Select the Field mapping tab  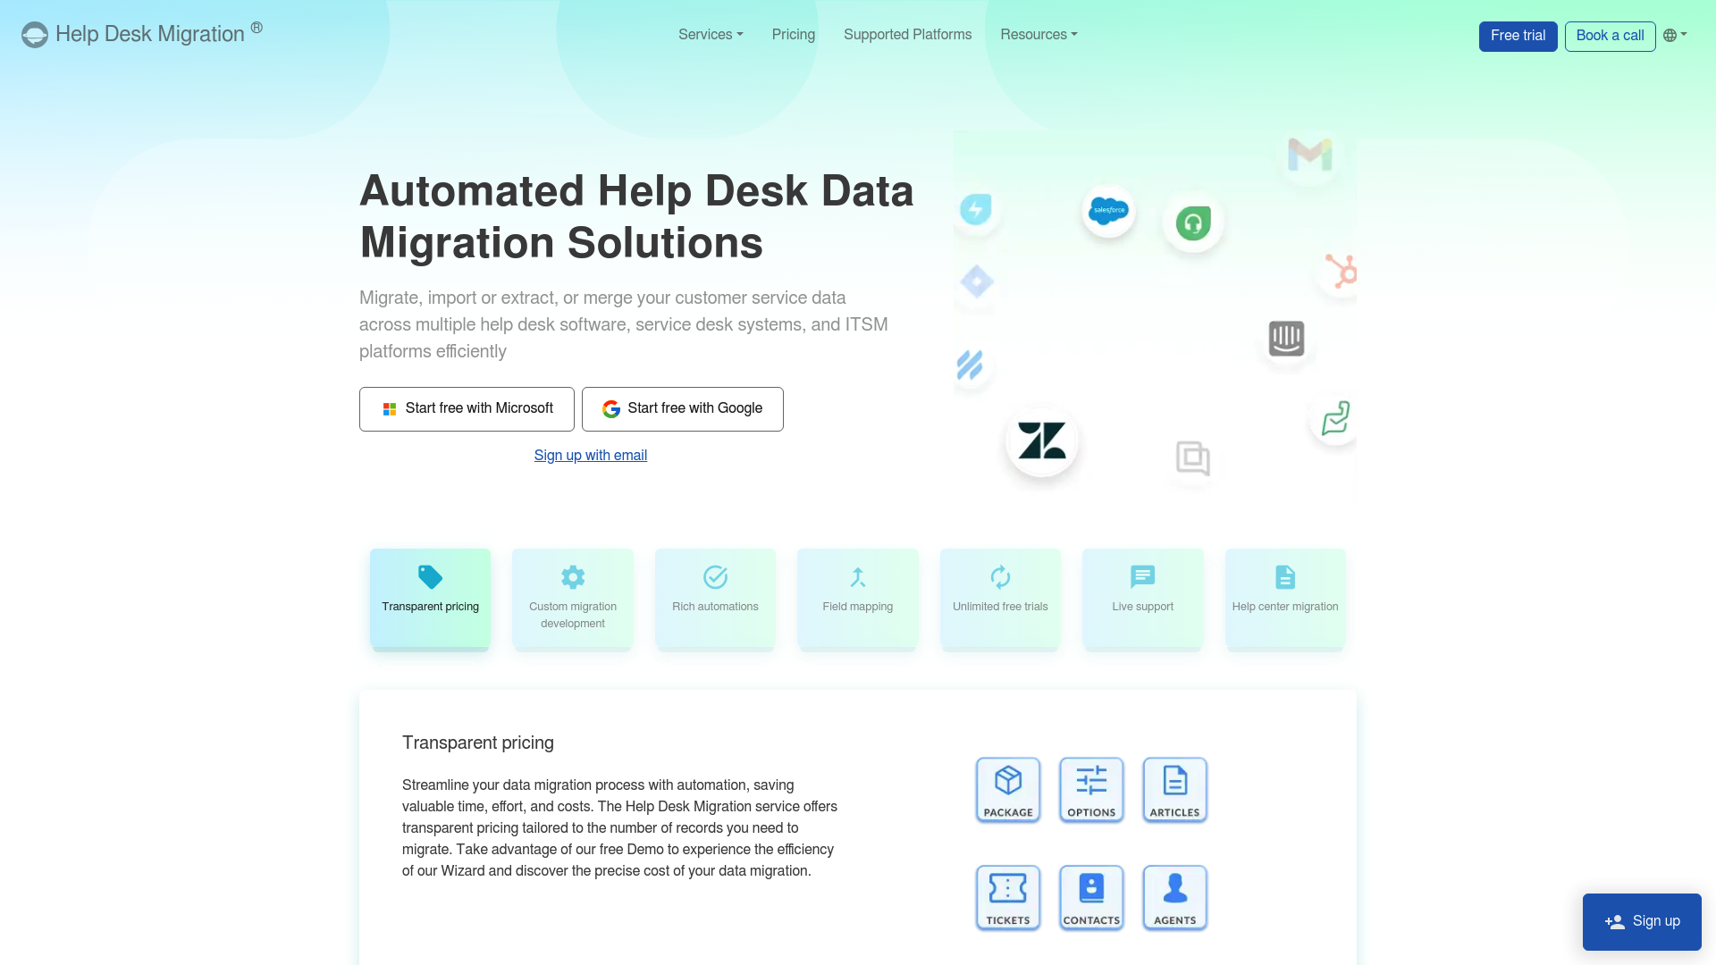tap(858, 598)
